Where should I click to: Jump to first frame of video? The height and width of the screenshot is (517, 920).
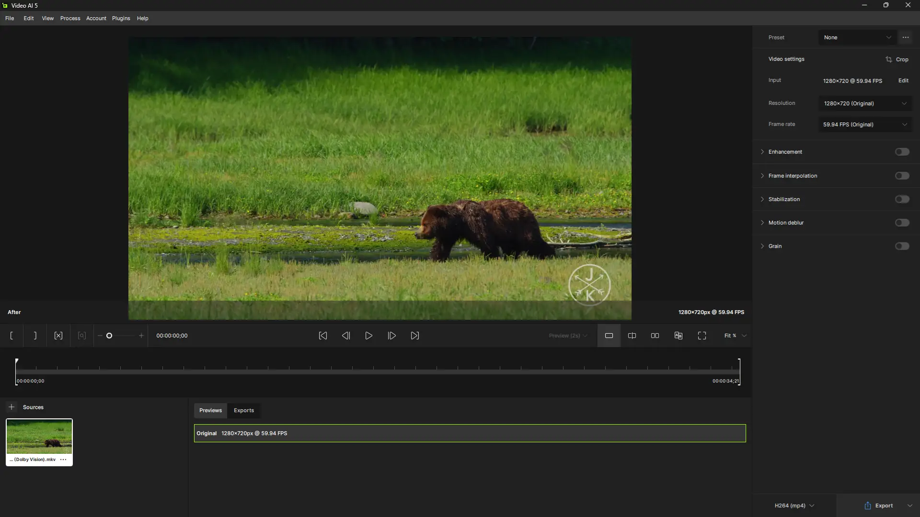[323, 336]
